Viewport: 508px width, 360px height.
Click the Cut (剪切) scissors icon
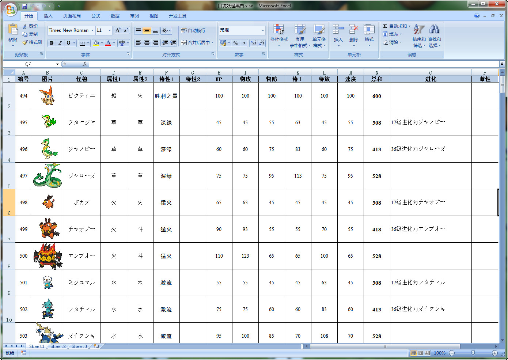coord(25,26)
